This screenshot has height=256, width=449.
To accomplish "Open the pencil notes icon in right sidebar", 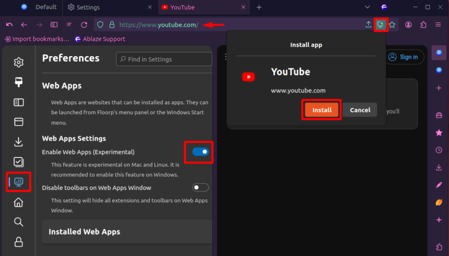I will [439, 185].
